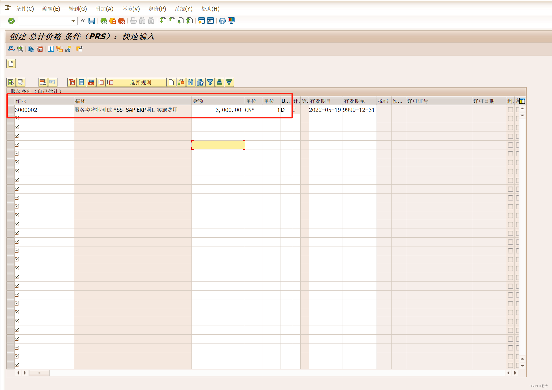
Task: Click the red Cancel icon
Action: pyautogui.click(x=121, y=21)
